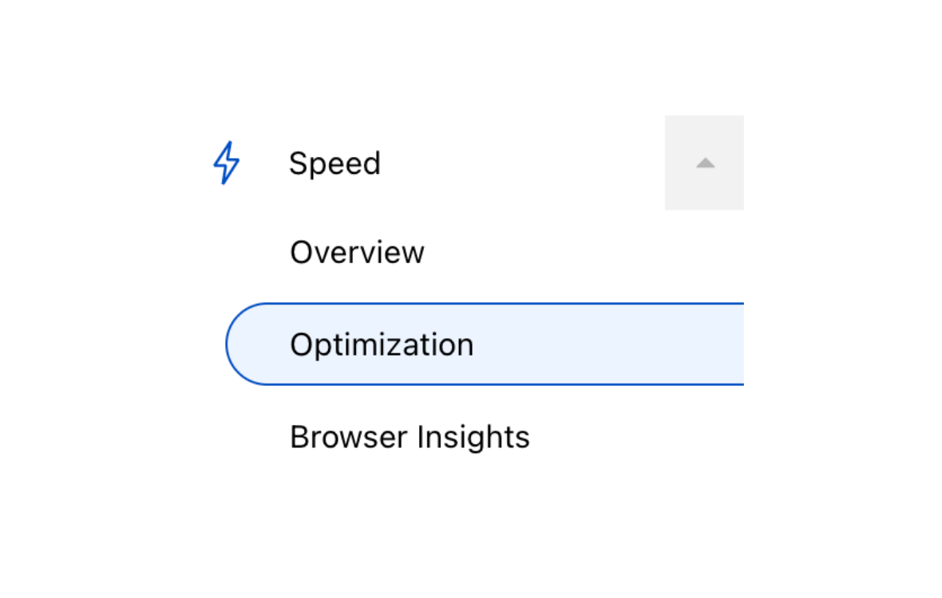942x598 pixels.
Task: Go to Browser Insights
Action: tap(410, 437)
